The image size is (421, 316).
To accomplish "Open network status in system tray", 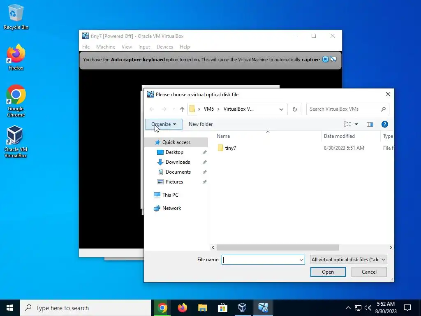I will click(x=358, y=308).
